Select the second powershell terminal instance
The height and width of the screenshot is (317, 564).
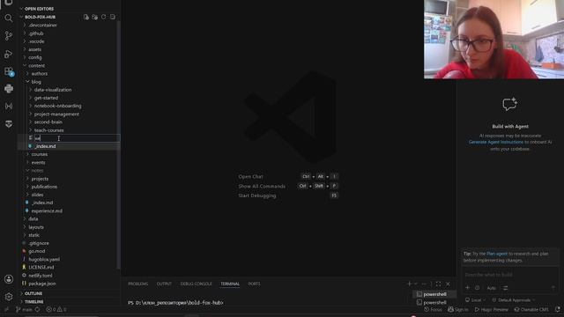coord(434,302)
